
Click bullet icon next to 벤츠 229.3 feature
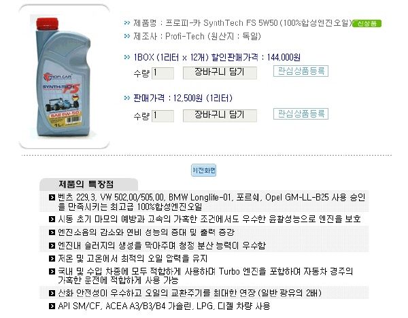(x=52, y=197)
